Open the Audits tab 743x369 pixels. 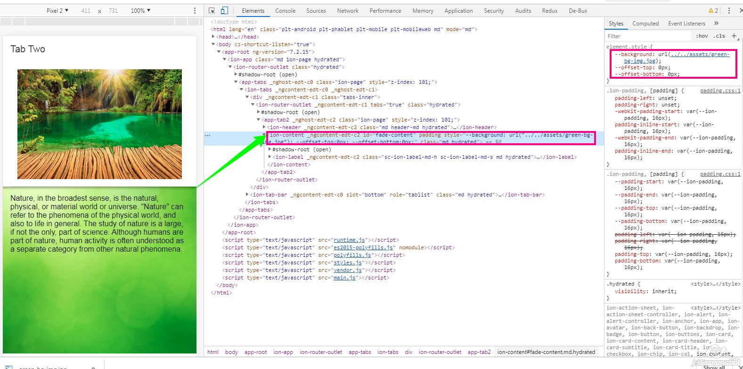(x=523, y=10)
